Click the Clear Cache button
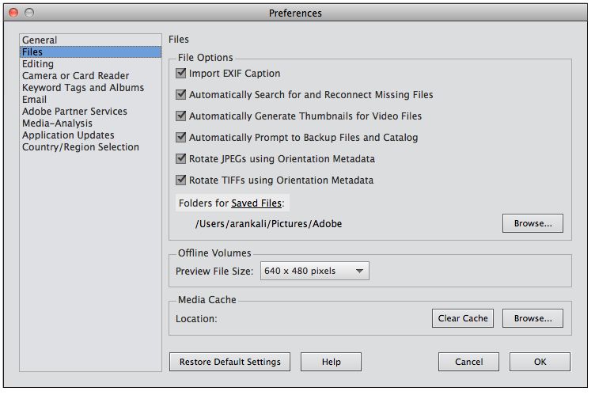 tap(463, 318)
